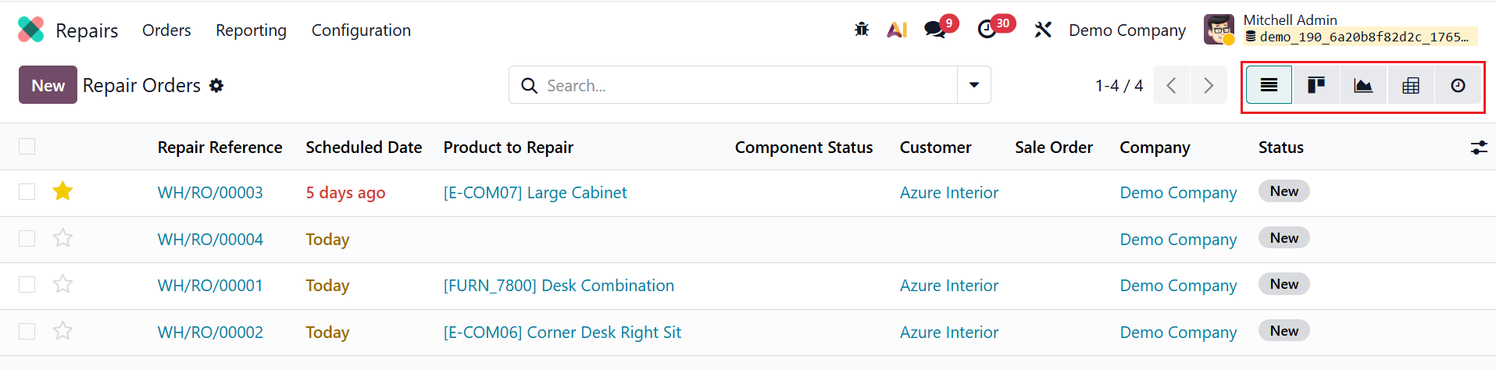Open the Reporting menu
This screenshot has width=1496, height=370.
coord(251,30)
